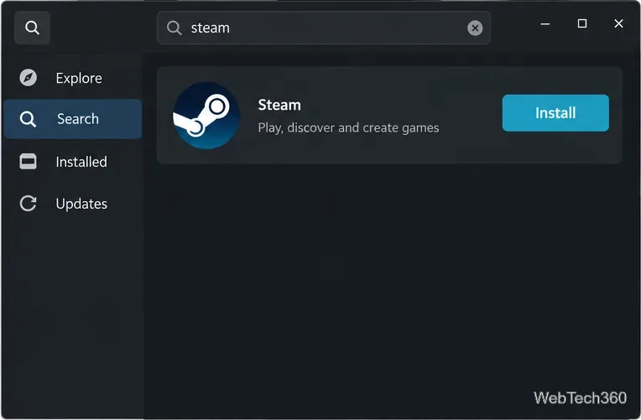Open the Updates section

pyautogui.click(x=72, y=204)
